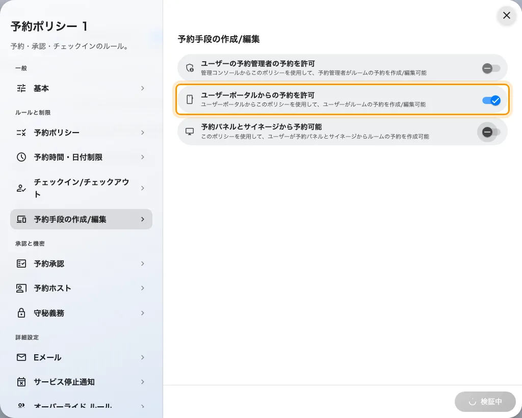Click the shield icon in the 予約管理者 row
Image resolution: width=522 pixels, height=418 pixels.
tap(190, 68)
